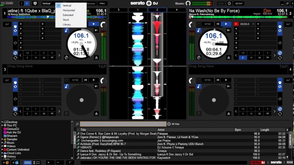Add first cue point on deck 1
Screen dimensions: 294x165
[x=21, y=24]
